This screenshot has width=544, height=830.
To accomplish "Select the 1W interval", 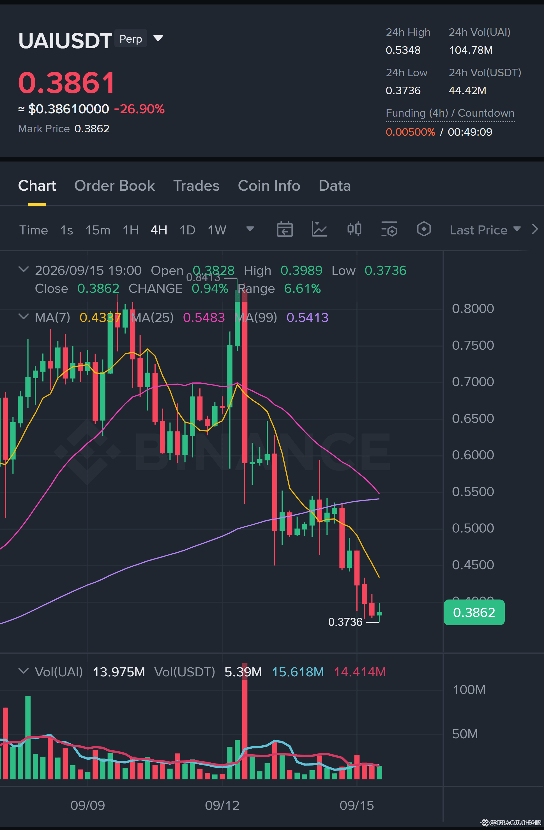I will (217, 230).
